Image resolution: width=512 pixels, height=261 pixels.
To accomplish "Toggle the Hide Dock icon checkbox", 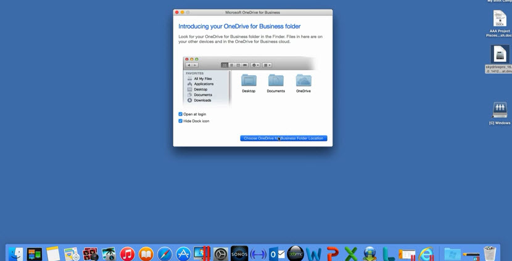I will click(181, 121).
